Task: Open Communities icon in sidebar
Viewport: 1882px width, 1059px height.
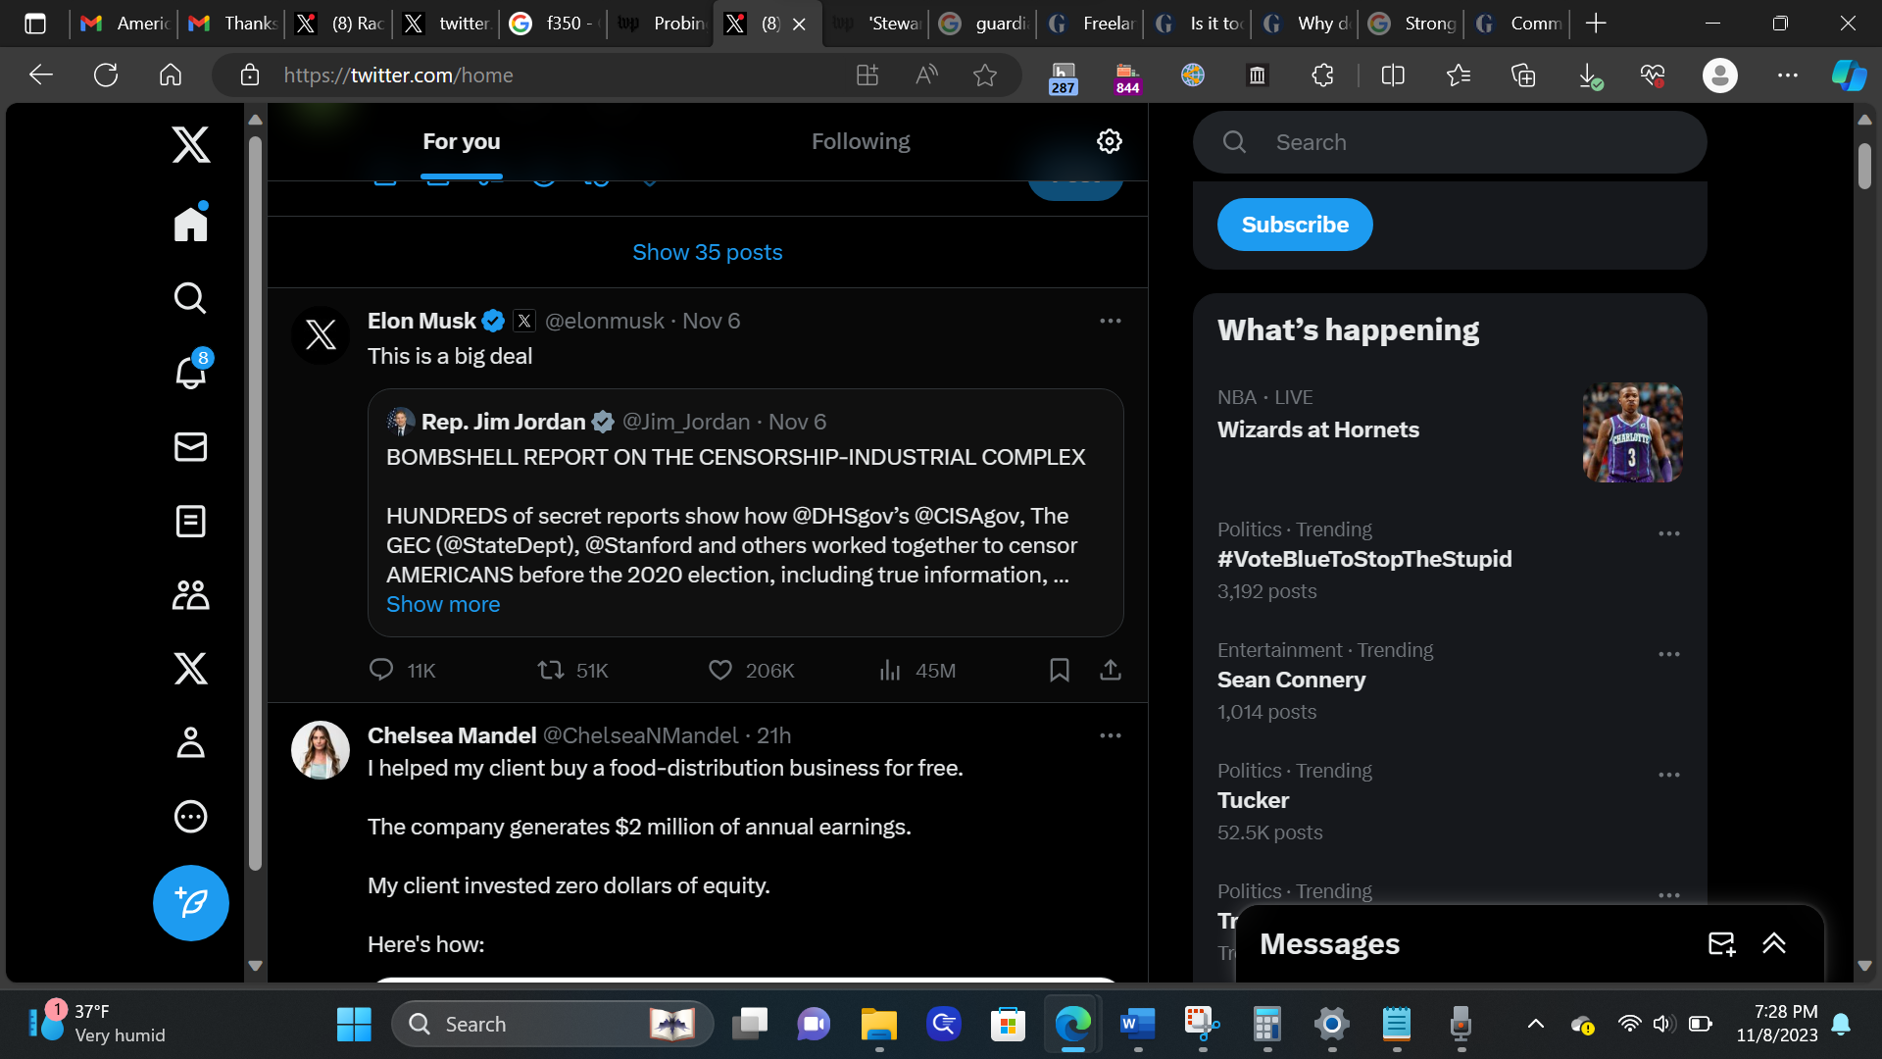Action: click(x=190, y=595)
